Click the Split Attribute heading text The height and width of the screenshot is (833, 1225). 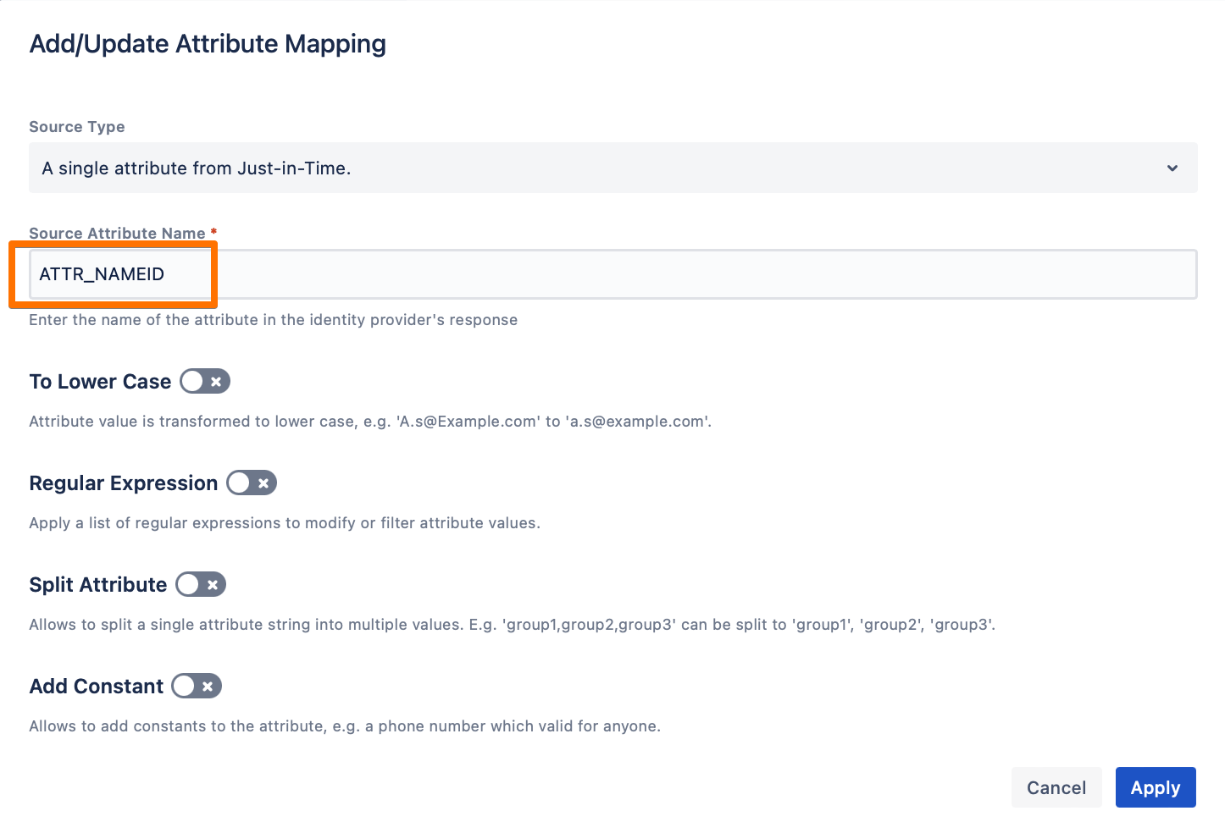coord(98,585)
